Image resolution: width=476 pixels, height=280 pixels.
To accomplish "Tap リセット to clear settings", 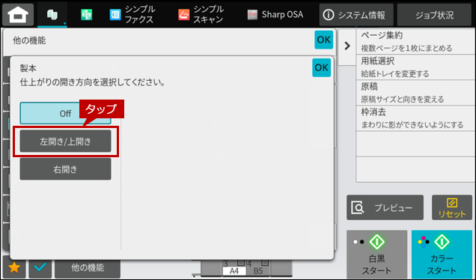I will click(x=452, y=207).
